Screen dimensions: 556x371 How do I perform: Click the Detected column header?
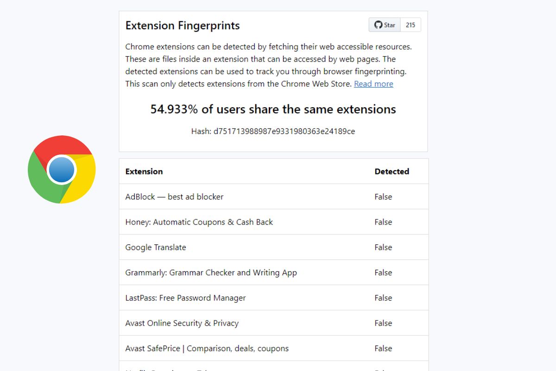[x=392, y=172]
